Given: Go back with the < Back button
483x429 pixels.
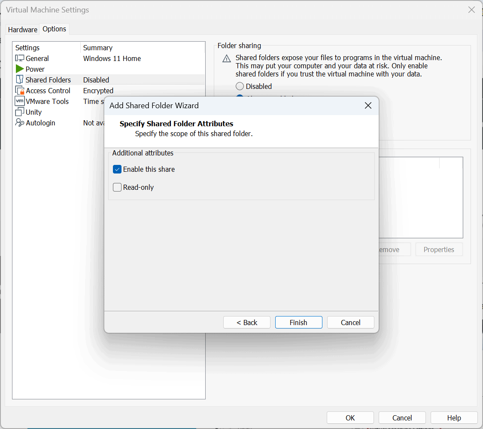Looking at the screenshot, I should (x=247, y=323).
